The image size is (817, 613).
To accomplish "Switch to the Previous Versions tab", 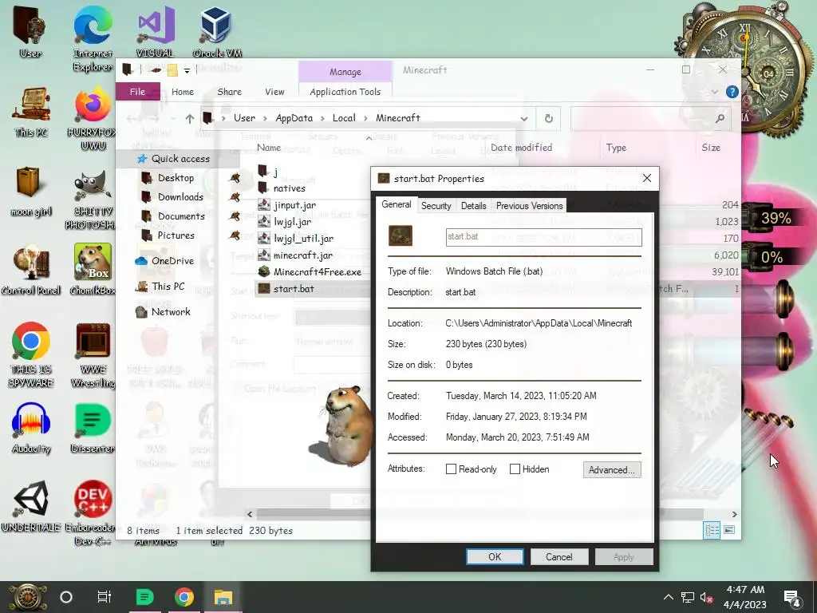I will 530,206.
